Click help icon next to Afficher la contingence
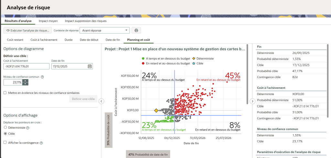The width and height of the screenshot is (331, 158). pos(41,143)
